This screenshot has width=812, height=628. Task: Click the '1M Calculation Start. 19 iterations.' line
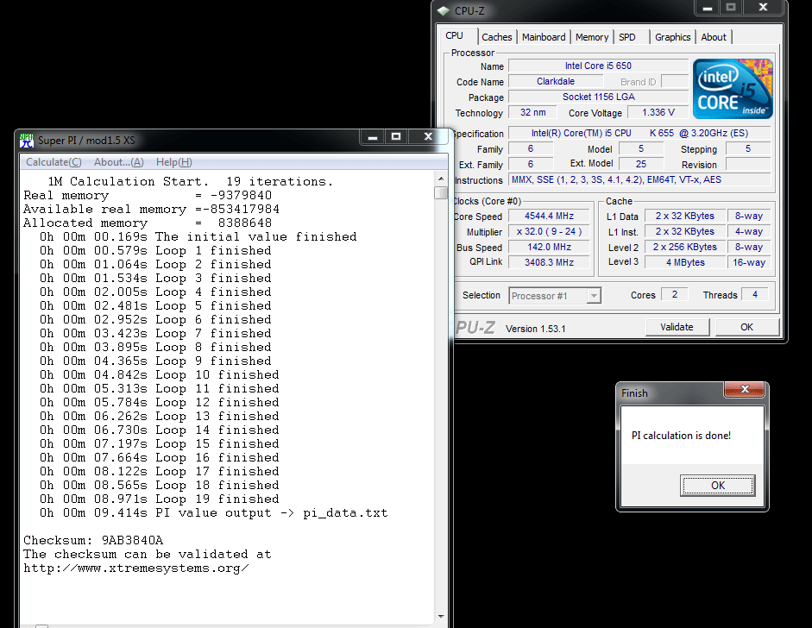pyautogui.click(x=191, y=182)
